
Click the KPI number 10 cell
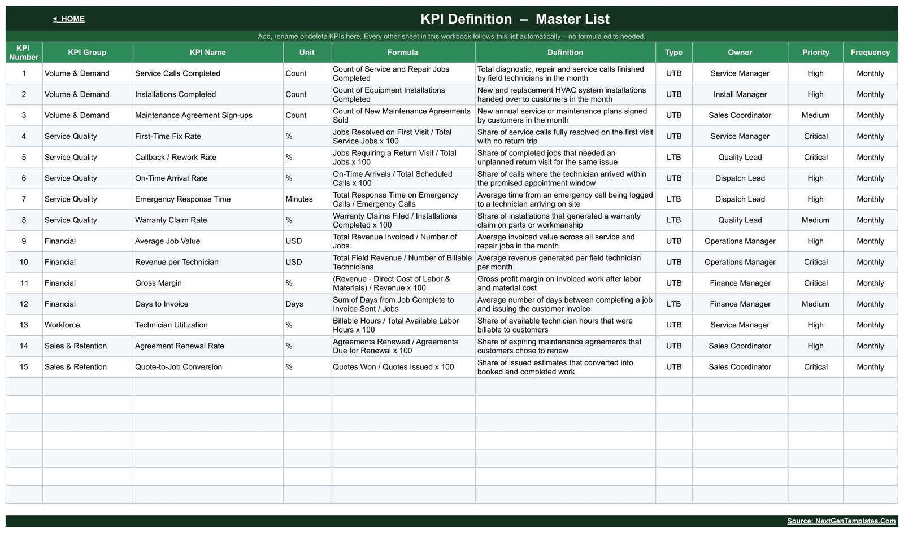24,262
